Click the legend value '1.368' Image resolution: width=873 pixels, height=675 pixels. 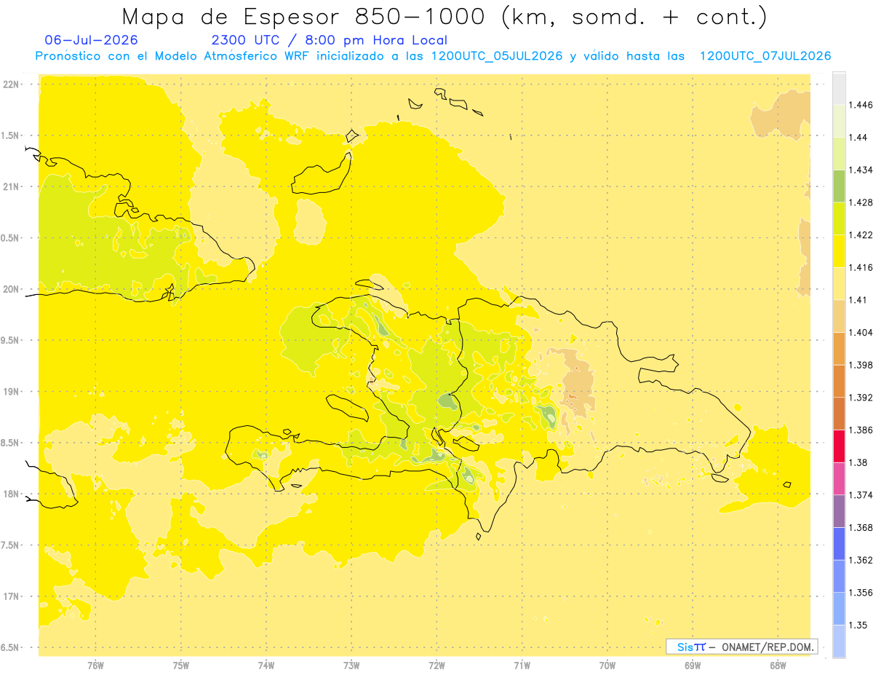click(860, 527)
